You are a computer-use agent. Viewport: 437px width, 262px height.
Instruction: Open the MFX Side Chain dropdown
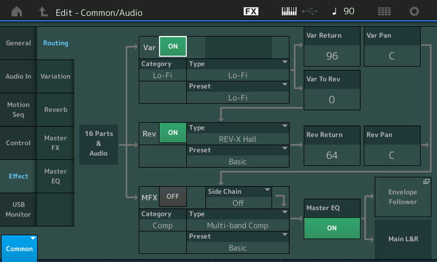(x=238, y=197)
